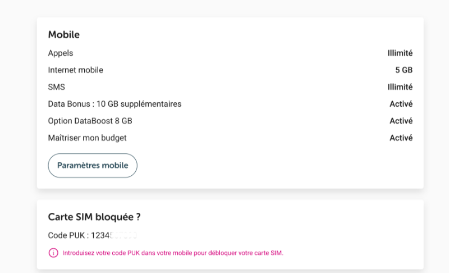The height and width of the screenshot is (273, 449).
Task: Click the SMS row label
Action: [57, 87]
